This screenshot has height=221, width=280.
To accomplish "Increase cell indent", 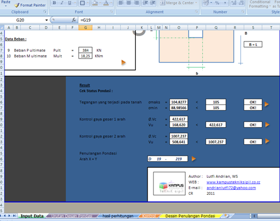I will click(x=153, y=3).
